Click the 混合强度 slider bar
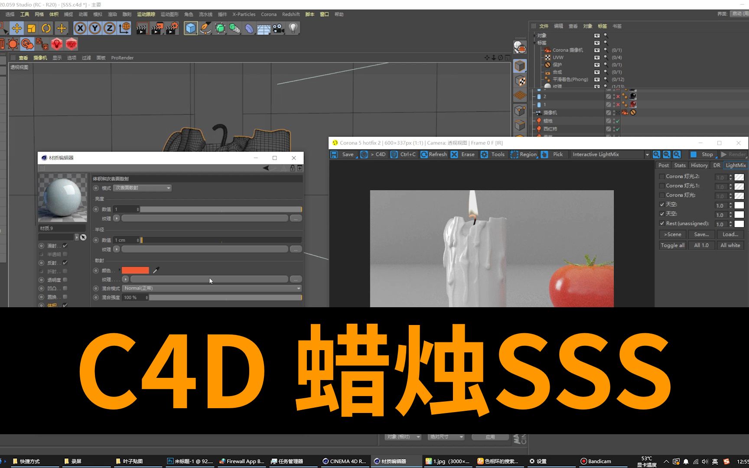The height and width of the screenshot is (468, 749). (225, 297)
